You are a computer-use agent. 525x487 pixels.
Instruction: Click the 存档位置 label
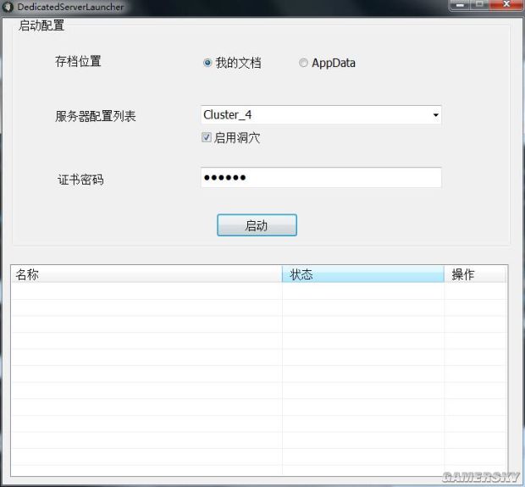(x=78, y=62)
